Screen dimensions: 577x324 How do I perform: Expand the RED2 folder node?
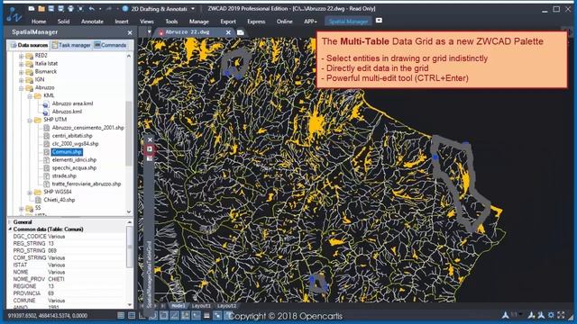(22, 56)
